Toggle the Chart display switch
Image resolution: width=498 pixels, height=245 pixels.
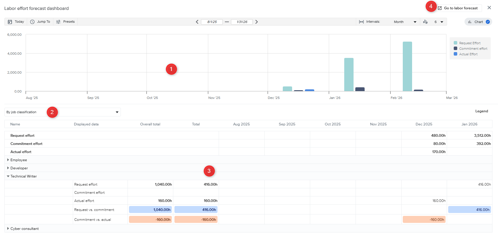click(x=488, y=22)
